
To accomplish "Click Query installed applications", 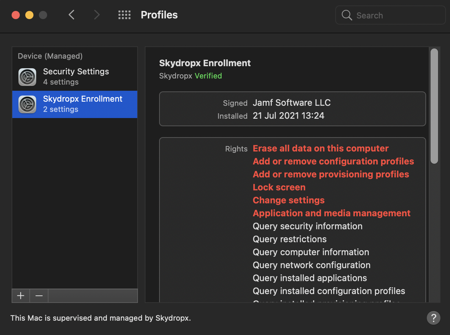I will click(x=310, y=278).
